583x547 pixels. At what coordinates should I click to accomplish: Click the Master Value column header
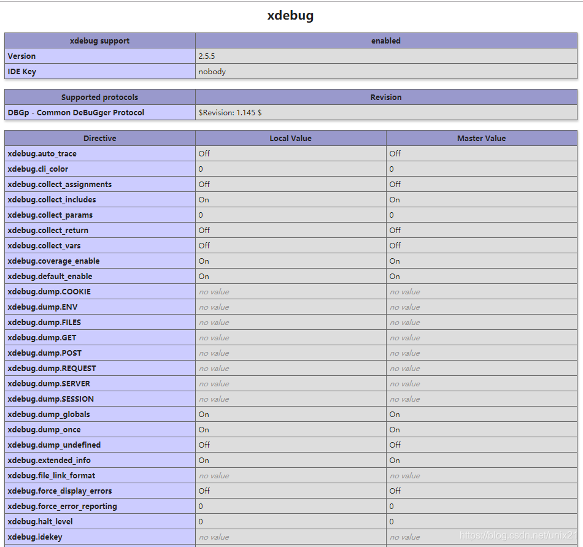tap(482, 138)
